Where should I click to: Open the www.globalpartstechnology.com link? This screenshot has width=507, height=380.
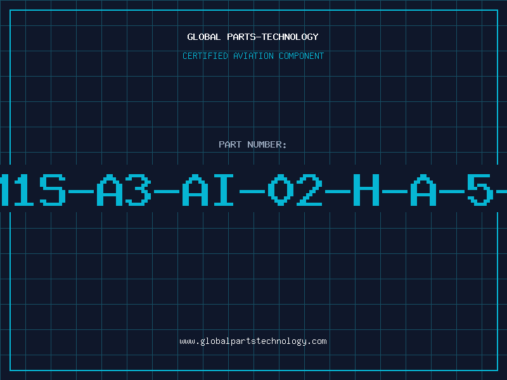pyautogui.click(x=253, y=341)
